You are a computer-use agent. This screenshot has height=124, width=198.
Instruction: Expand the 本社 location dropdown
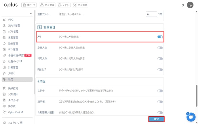(29, 5)
